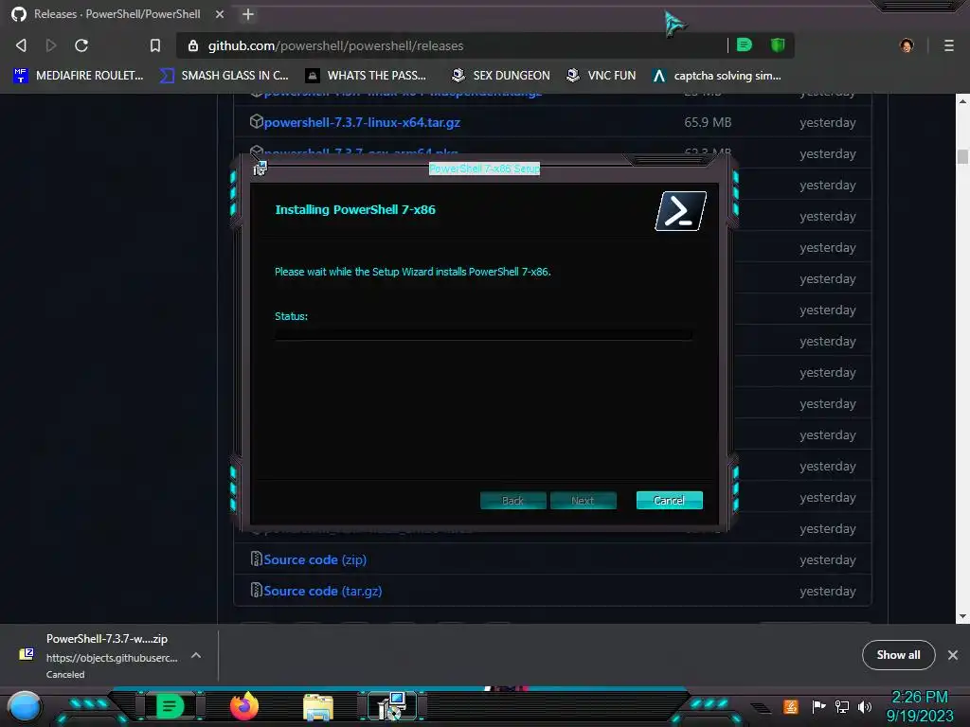The width and height of the screenshot is (970, 727).
Task: Open network tray icon
Action: coord(842,706)
